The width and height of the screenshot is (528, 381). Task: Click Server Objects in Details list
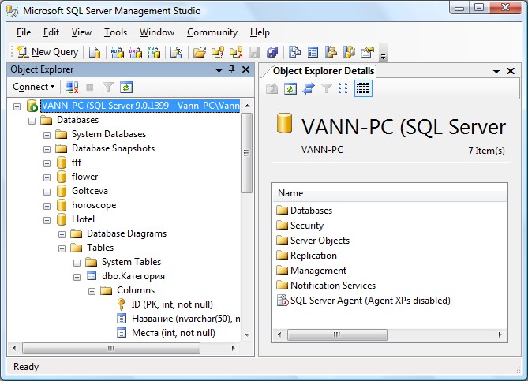pos(320,241)
